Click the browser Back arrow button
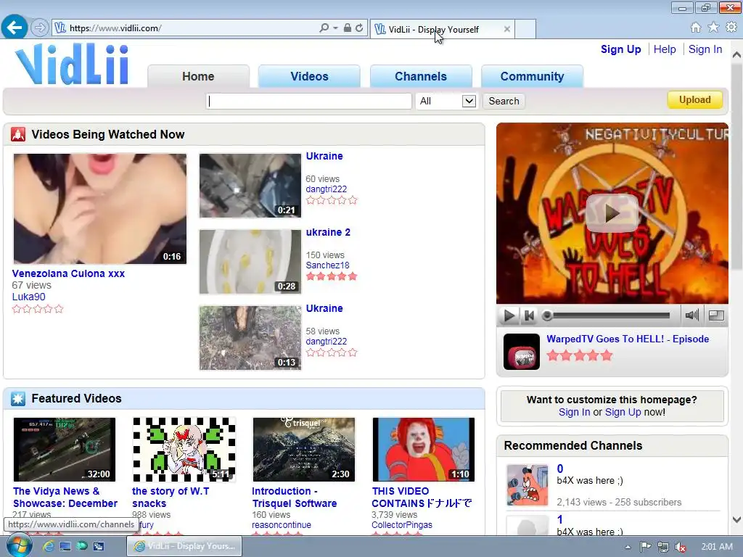This screenshot has height=557, width=743. coord(15,28)
